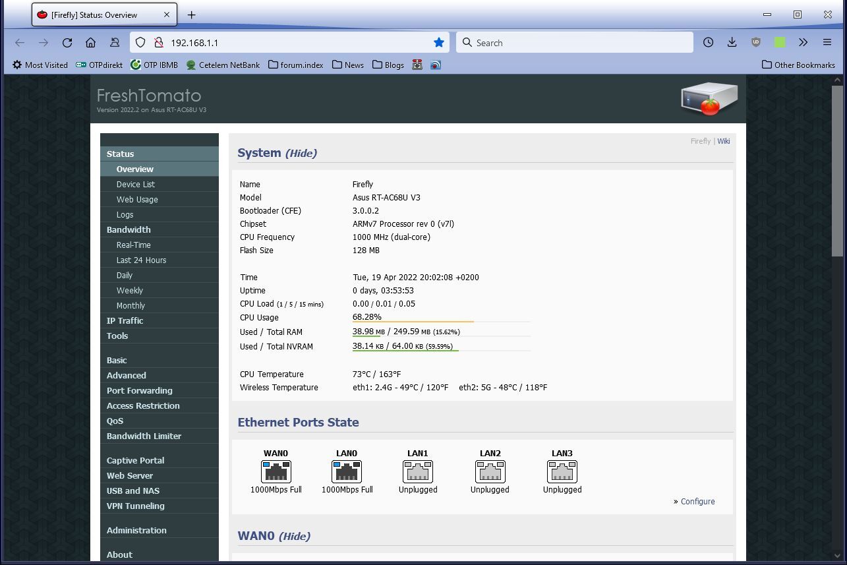Close the Firefly Status Overview tab
847x565 pixels.
point(167,15)
